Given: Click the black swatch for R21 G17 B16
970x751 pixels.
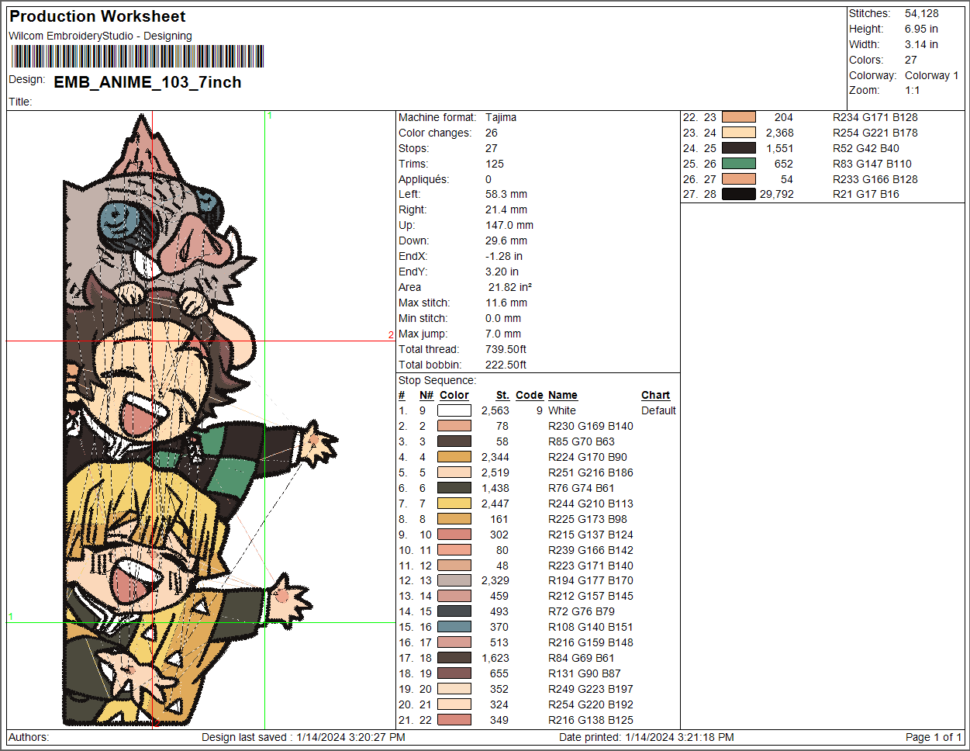Looking at the screenshot, I should coord(739,194).
